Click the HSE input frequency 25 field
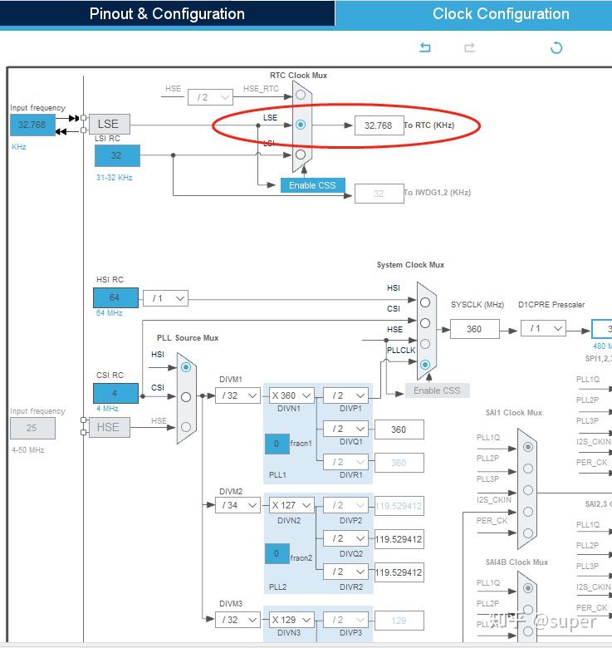612x648 pixels. 32,428
